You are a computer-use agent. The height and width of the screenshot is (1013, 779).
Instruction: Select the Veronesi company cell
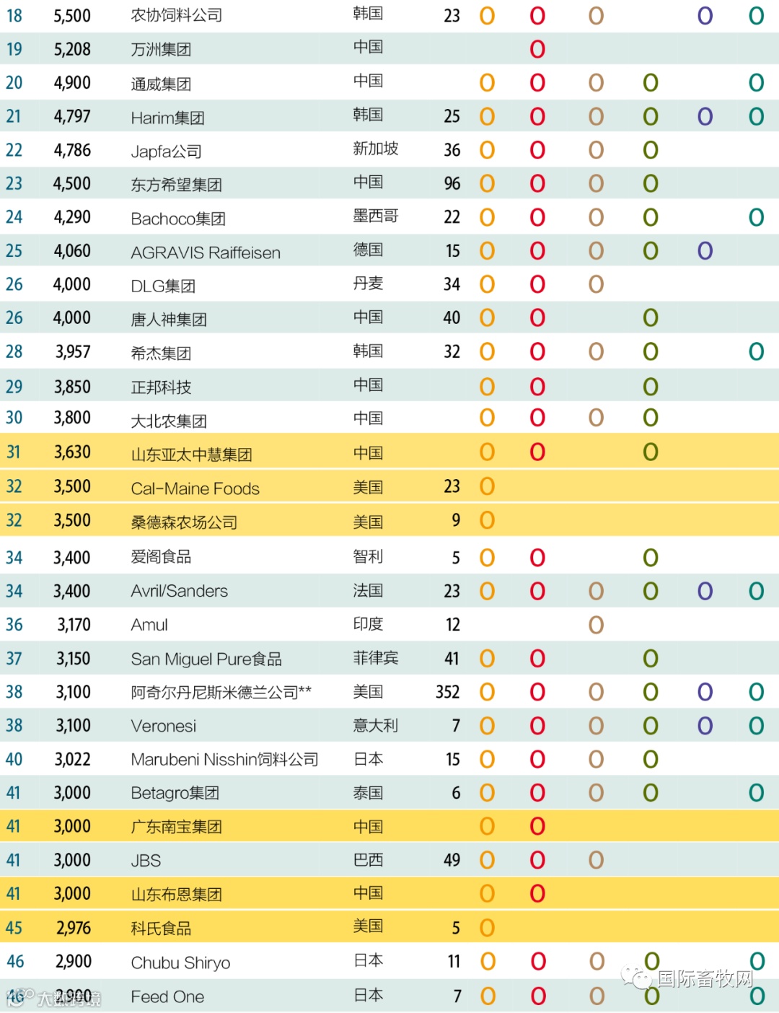pos(163,726)
